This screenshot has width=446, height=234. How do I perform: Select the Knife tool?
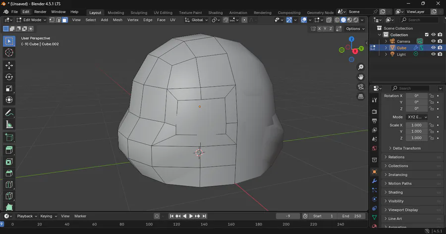point(9,196)
